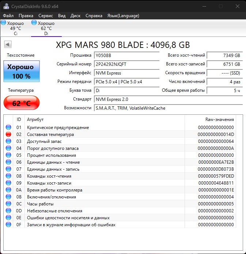Open the Файл menu

[x=8, y=16]
